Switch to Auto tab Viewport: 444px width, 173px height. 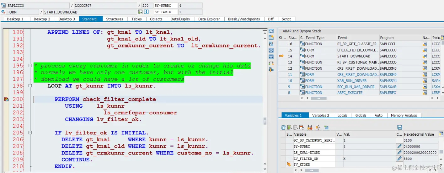[379, 115]
